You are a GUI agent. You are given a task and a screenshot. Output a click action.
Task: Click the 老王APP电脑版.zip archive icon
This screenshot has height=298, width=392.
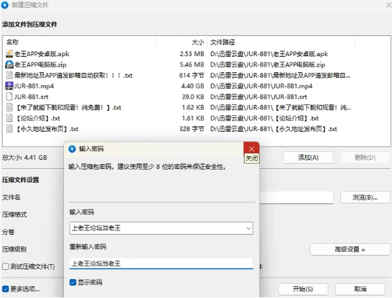9,64
